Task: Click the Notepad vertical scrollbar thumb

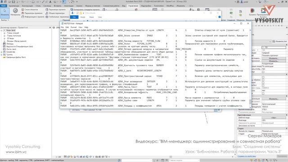Action: tap(250, 102)
